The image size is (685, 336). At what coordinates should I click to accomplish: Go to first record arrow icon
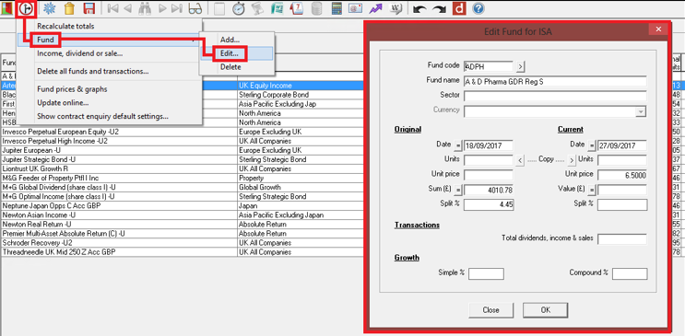point(112,8)
